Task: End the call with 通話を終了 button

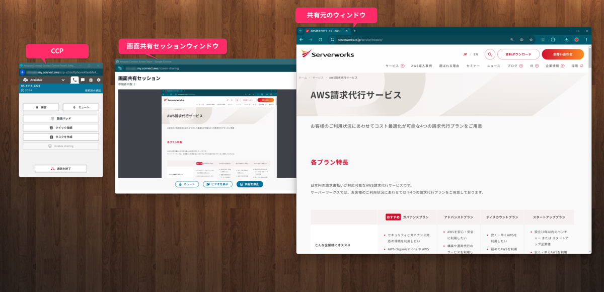Action: tap(61, 169)
